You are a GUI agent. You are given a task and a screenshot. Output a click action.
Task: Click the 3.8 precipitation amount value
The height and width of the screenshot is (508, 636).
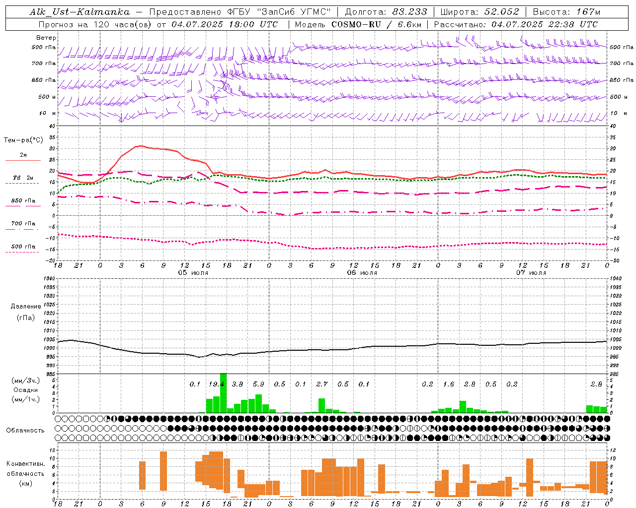pos(238,384)
